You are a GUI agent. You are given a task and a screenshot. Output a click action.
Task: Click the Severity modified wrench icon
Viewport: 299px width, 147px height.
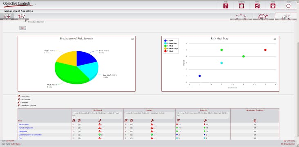[x=205, y=121]
